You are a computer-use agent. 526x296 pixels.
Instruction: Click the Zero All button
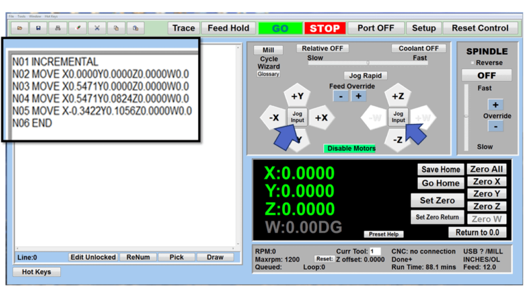tap(486, 169)
